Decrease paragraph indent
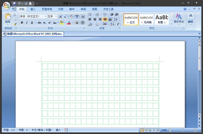This screenshot has width=203, height=134. click(112, 15)
